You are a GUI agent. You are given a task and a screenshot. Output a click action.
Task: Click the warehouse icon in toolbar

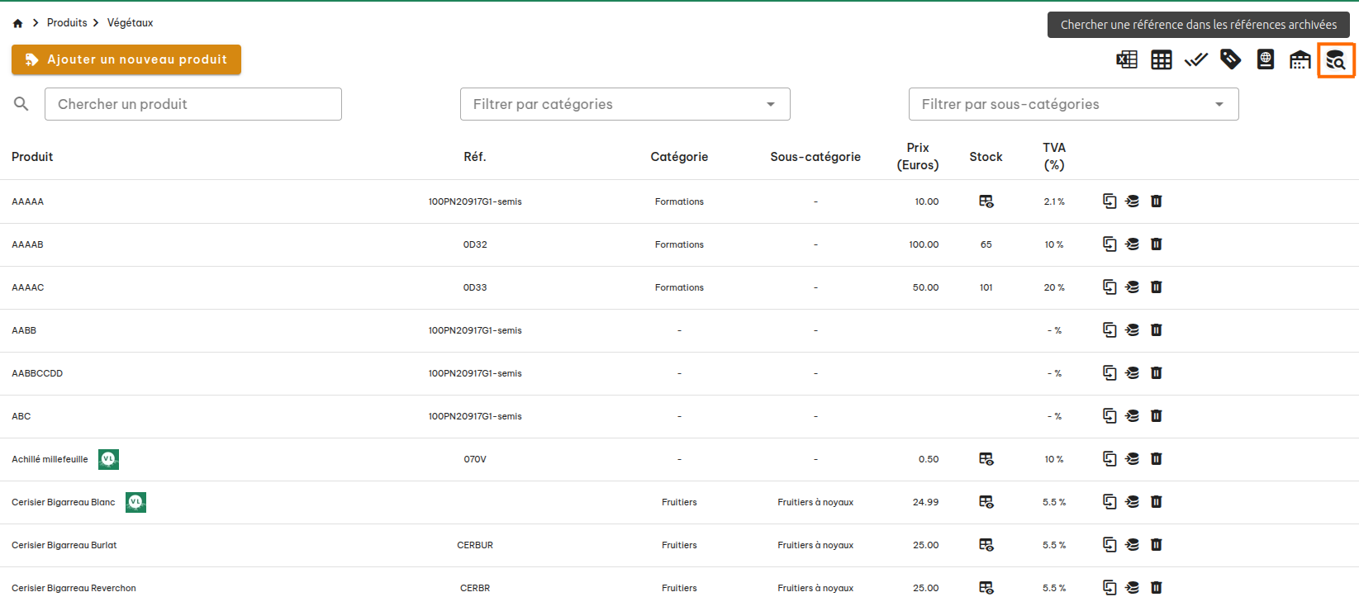[1300, 59]
